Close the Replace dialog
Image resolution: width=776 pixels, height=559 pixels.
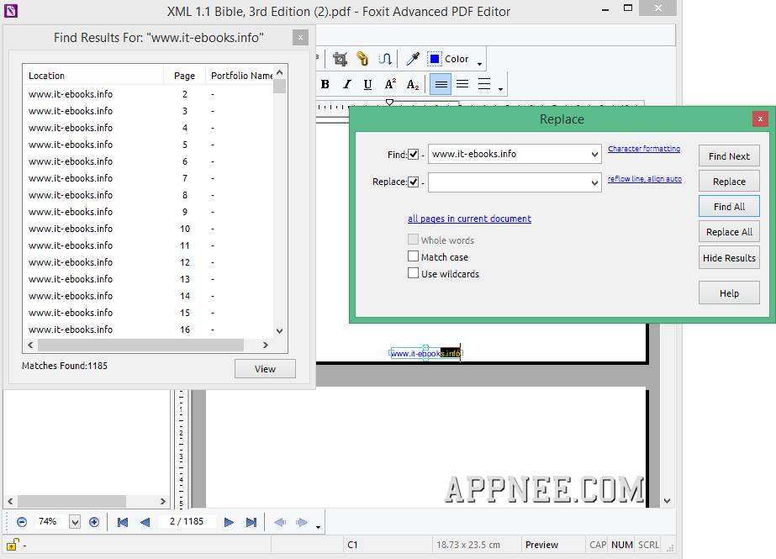pyautogui.click(x=760, y=119)
